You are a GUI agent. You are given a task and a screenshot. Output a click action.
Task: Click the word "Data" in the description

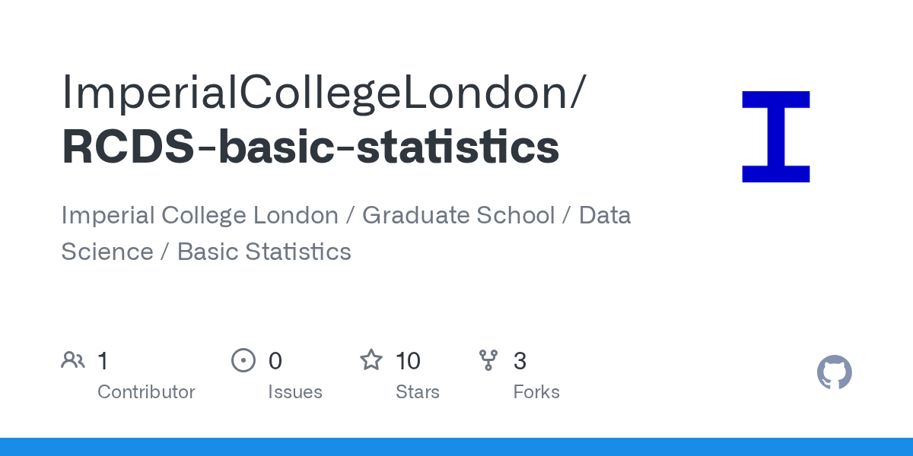605,215
